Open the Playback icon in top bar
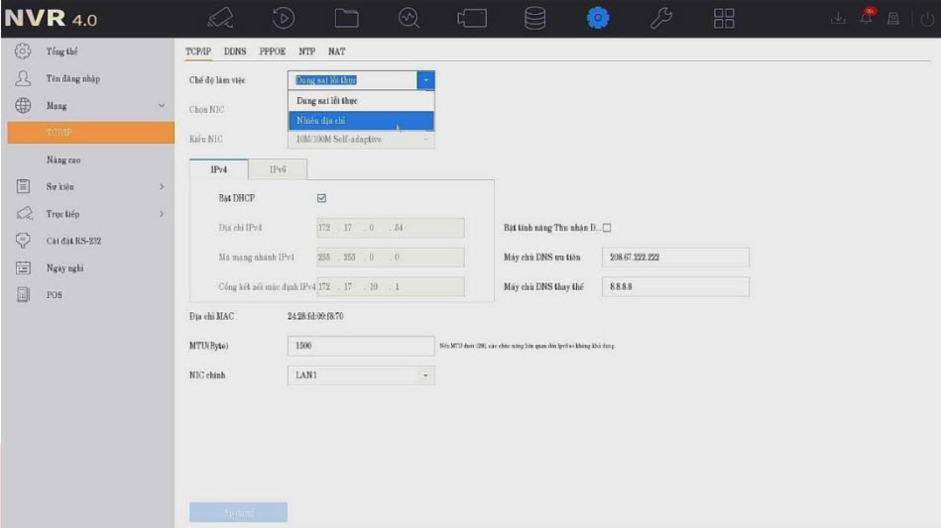The width and height of the screenshot is (941, 528). coord(282,19)
